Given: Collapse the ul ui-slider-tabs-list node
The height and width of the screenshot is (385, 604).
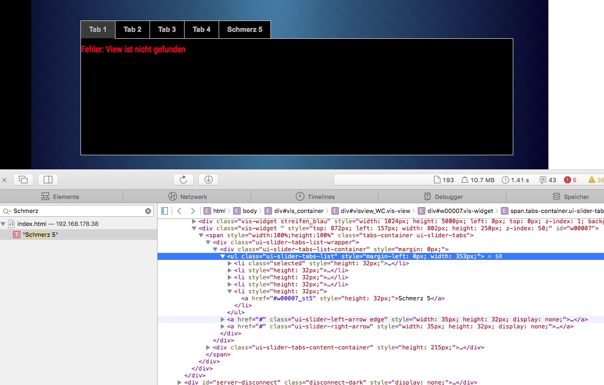Looking at the screenshot, I should tap(223, 257).
